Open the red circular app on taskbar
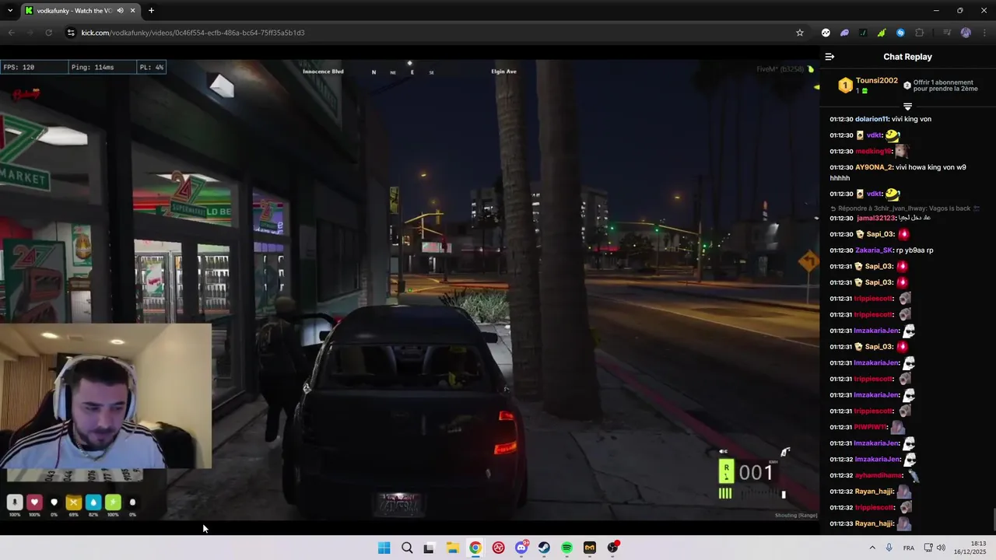996x560 pixels. [x=498, y=548]
